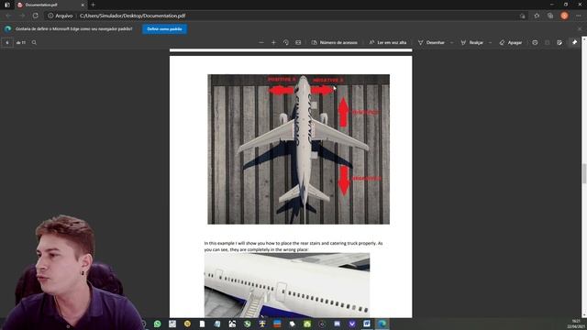Open the Collections icon
587x330 pixels.
click(x=550, y=16)
